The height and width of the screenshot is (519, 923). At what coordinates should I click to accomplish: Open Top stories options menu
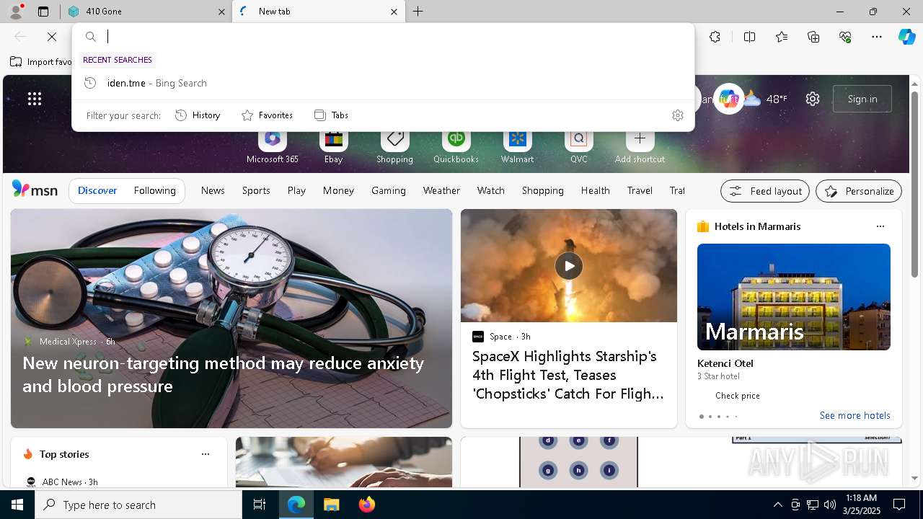pyautogui.click(x=206, y=454)
